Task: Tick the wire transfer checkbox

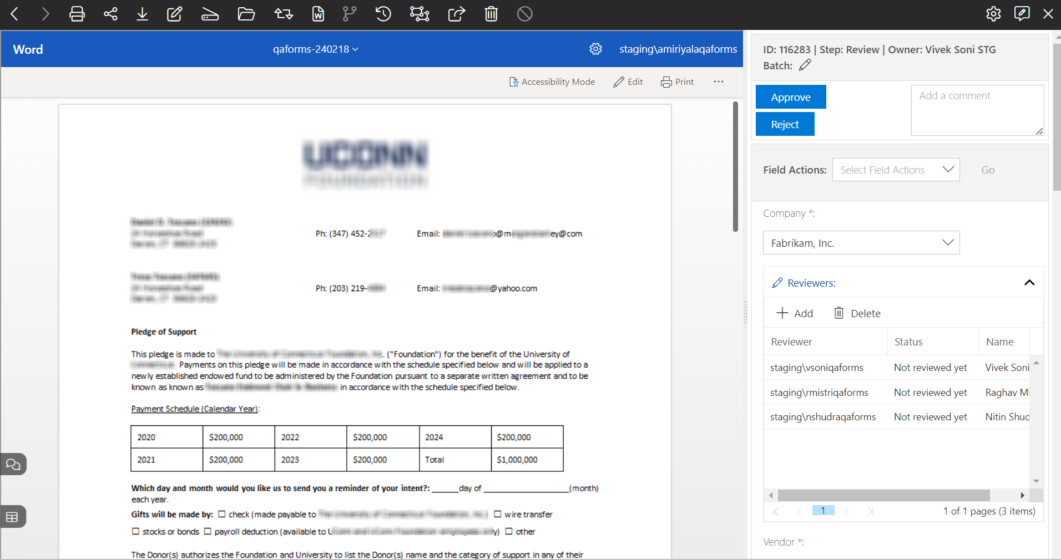Action: [498, 514]
